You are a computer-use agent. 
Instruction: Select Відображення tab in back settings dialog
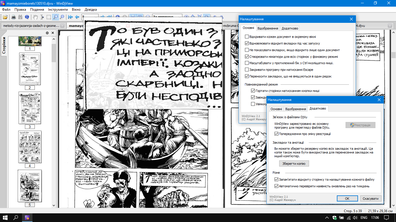point(268,28)
